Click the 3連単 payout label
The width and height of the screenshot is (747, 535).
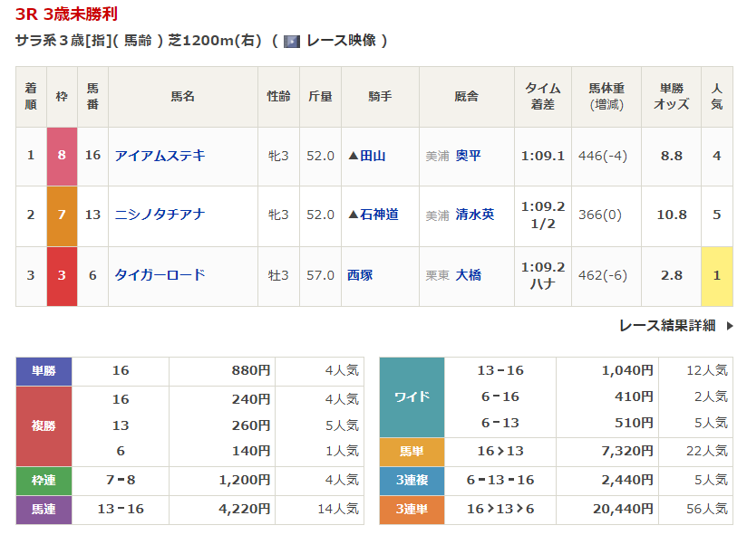click(412, 510)
